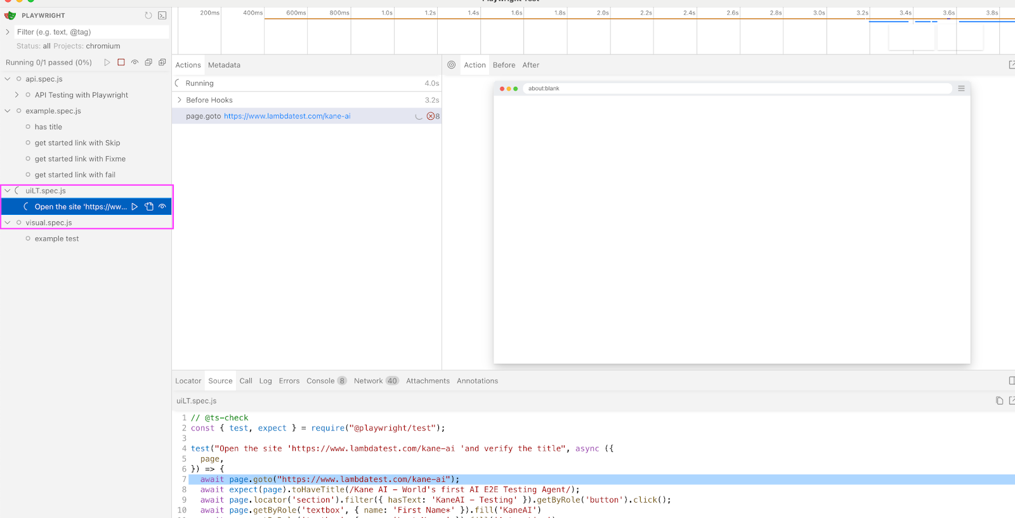Viewport: 1015px width, 518px height.
Task: Copy the source file content icon
Action: [1000, 401]
